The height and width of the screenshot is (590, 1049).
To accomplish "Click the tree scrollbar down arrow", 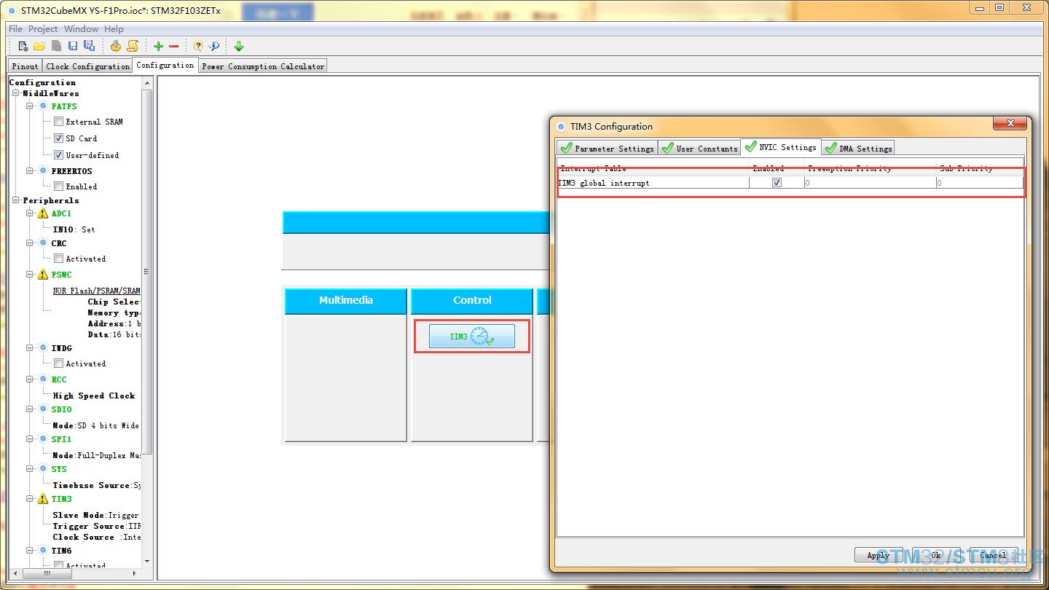I will click(147, 562).
